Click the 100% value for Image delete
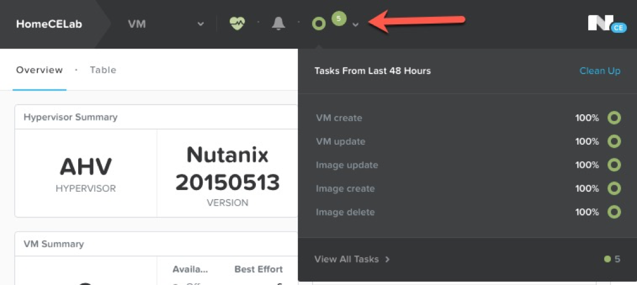 click(x=587, y=212)
